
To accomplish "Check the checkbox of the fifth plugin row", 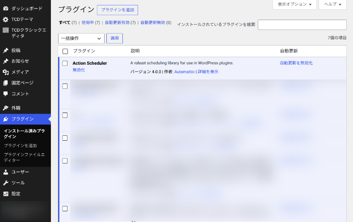I will pos(65,161).
